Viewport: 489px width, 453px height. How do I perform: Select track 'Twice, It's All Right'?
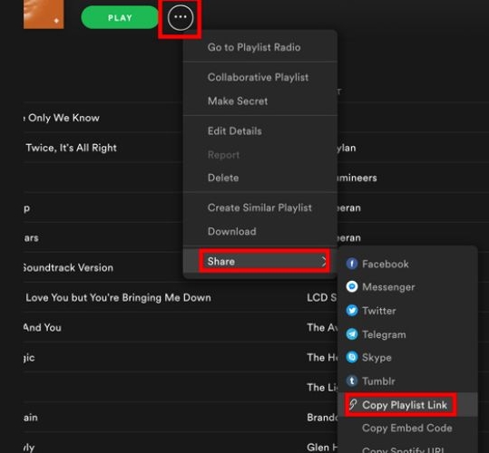71,148
